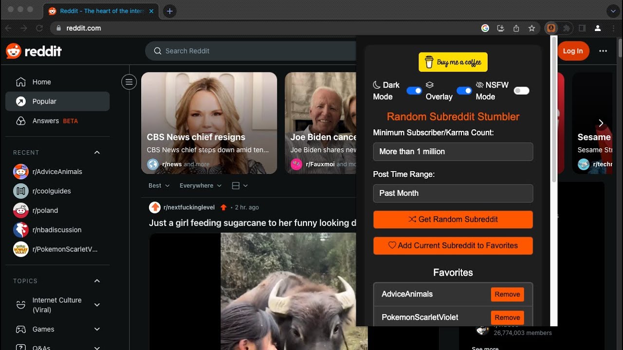
Task: Open CBS News chief resigns card
Action: [209, 123]
